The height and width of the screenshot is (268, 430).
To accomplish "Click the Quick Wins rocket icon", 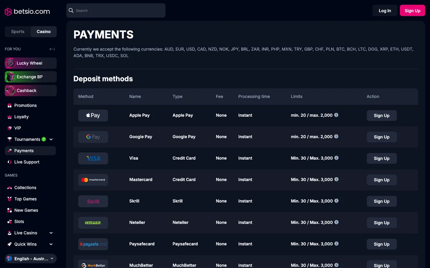I will coord(10,244).
